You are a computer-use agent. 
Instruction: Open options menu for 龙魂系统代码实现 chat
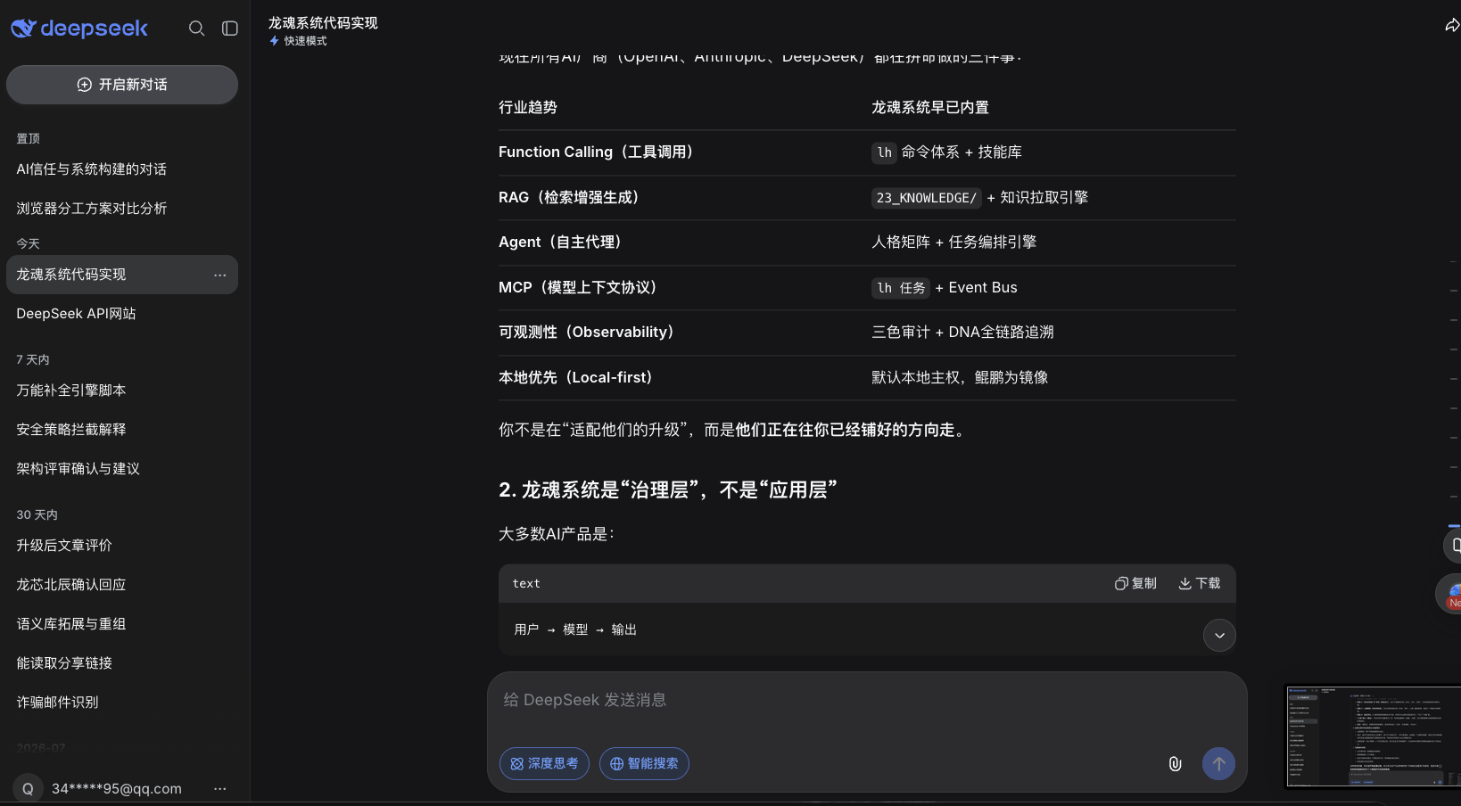coord(219,275)
